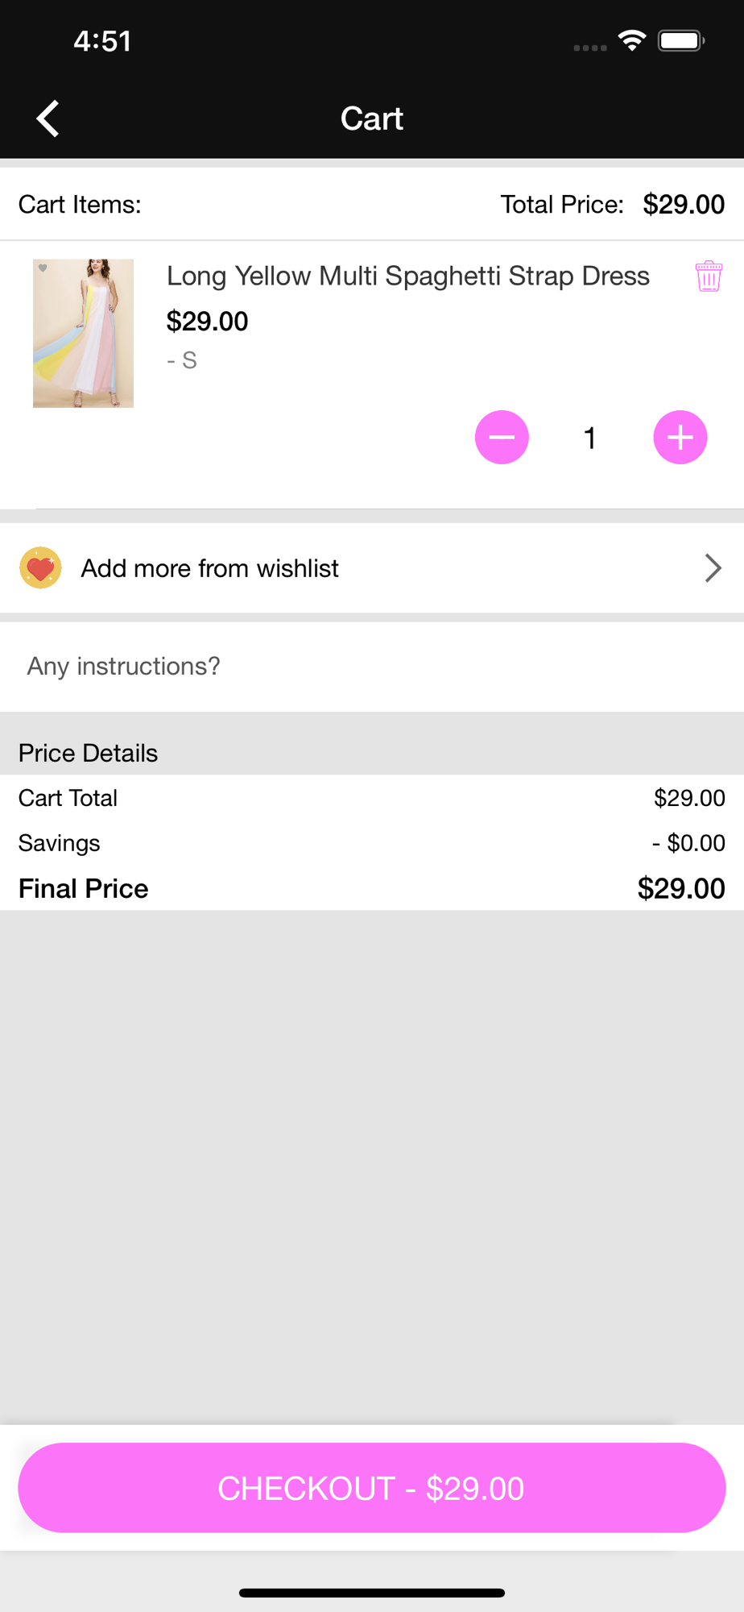Tap the Cart title in header
The height and width of the screenshot is (1612, 744).
(x=372, y=118)
